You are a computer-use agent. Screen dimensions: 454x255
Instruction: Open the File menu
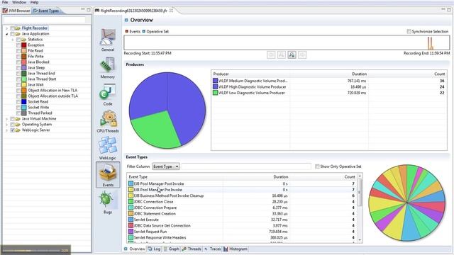(5, 2)
